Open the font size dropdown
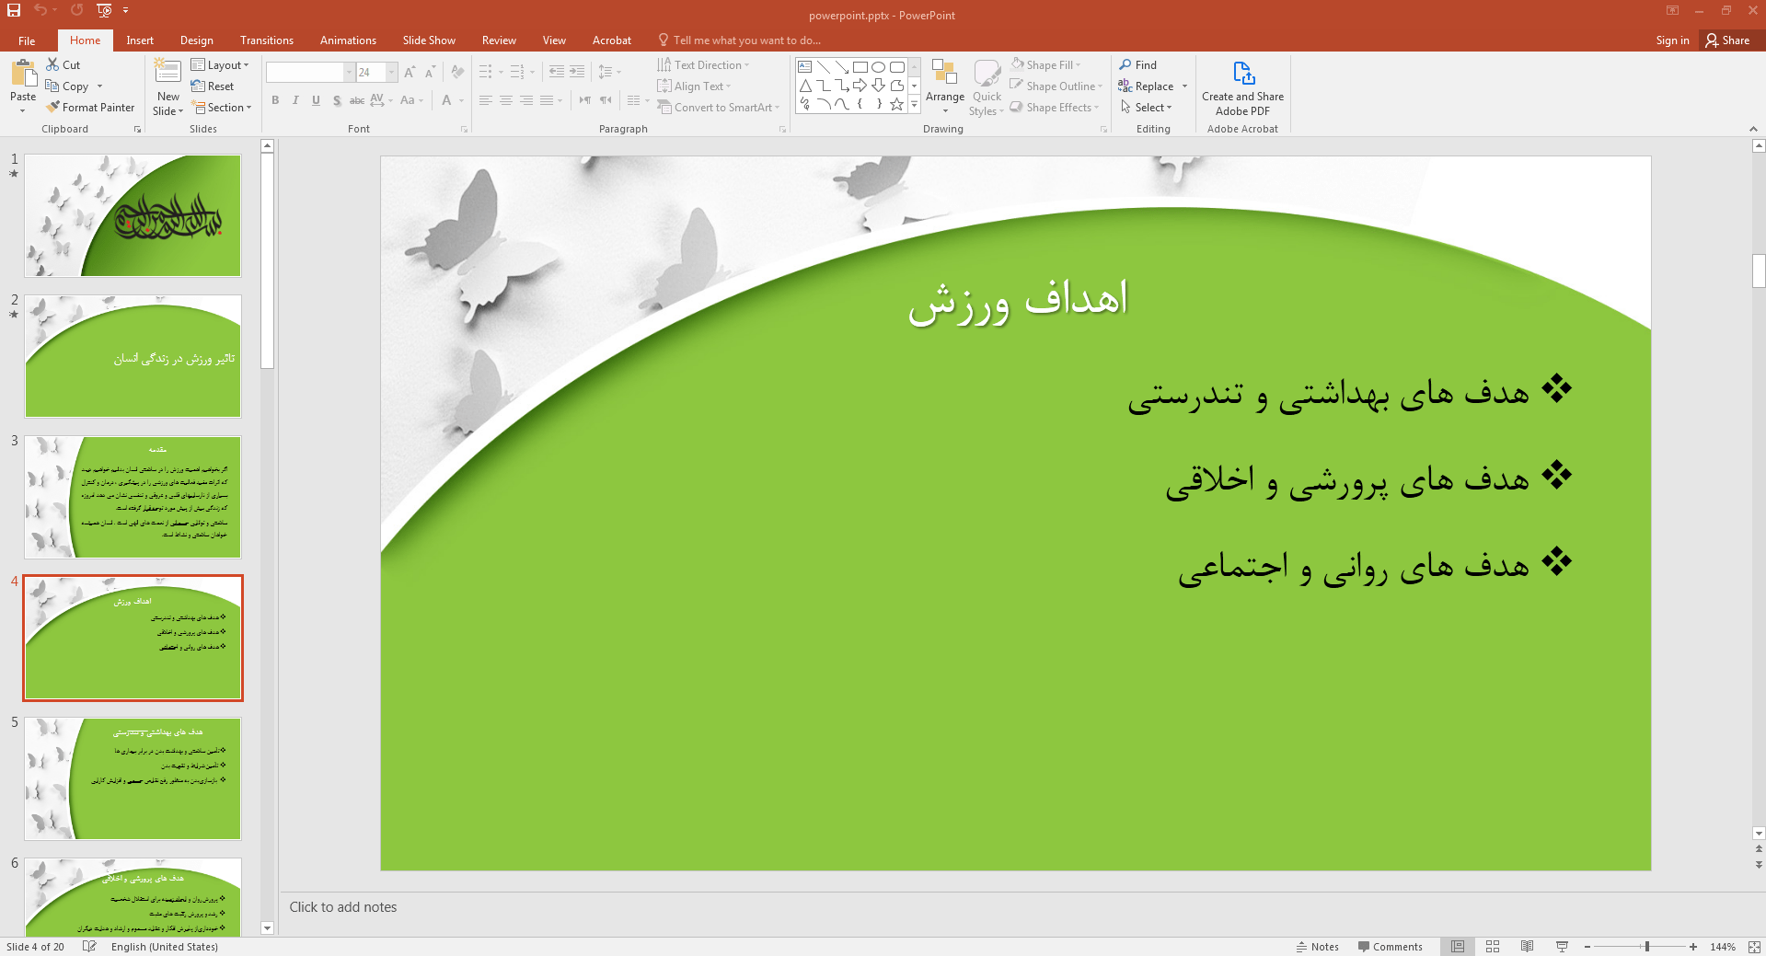Viewport: 1766px width, 956px height. tap(391, 72)
